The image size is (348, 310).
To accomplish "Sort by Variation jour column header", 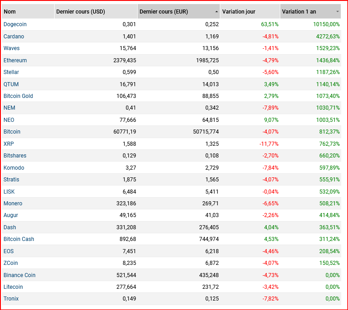I will (250, 12).
